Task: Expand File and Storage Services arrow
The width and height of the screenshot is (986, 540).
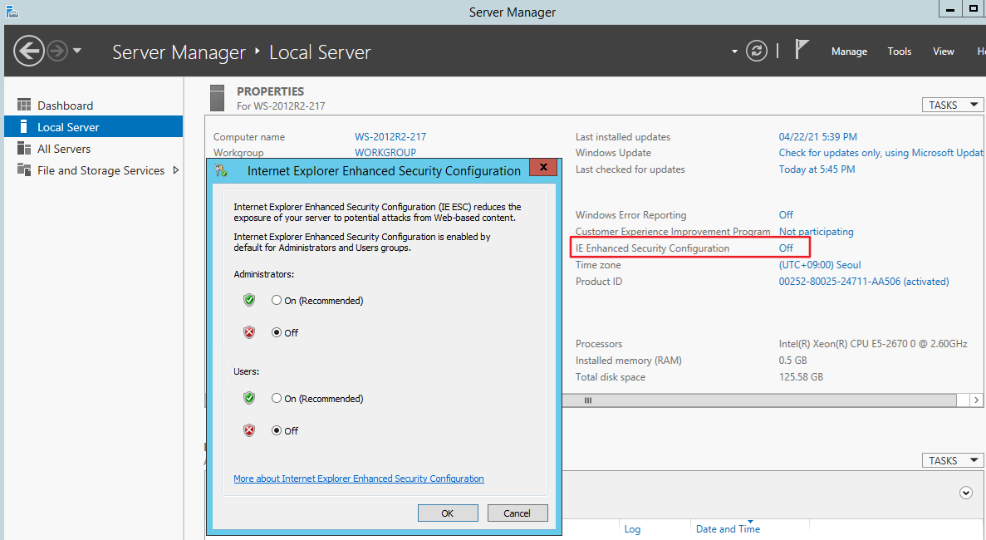Action: [x=175, y=170]
